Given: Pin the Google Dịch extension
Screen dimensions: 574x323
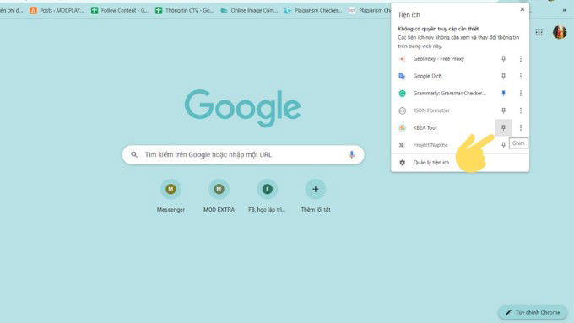Looking at the screenshot, I should pos(503,76).
